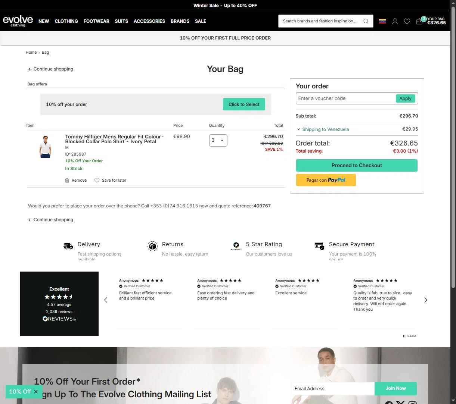Close the 10% Off popup tab

36,391
